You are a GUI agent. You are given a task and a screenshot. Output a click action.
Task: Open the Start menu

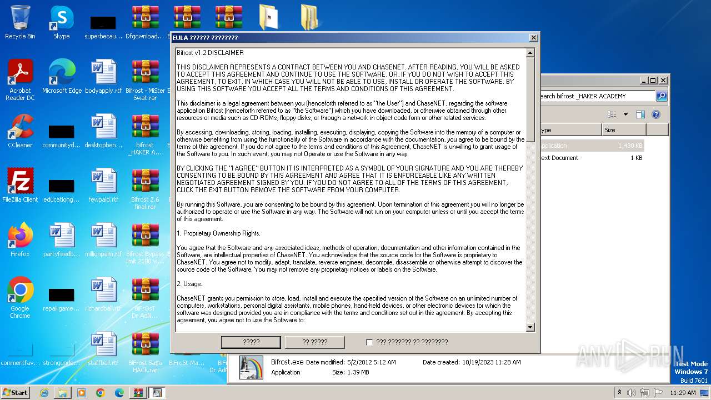click(x=16, y=392)
